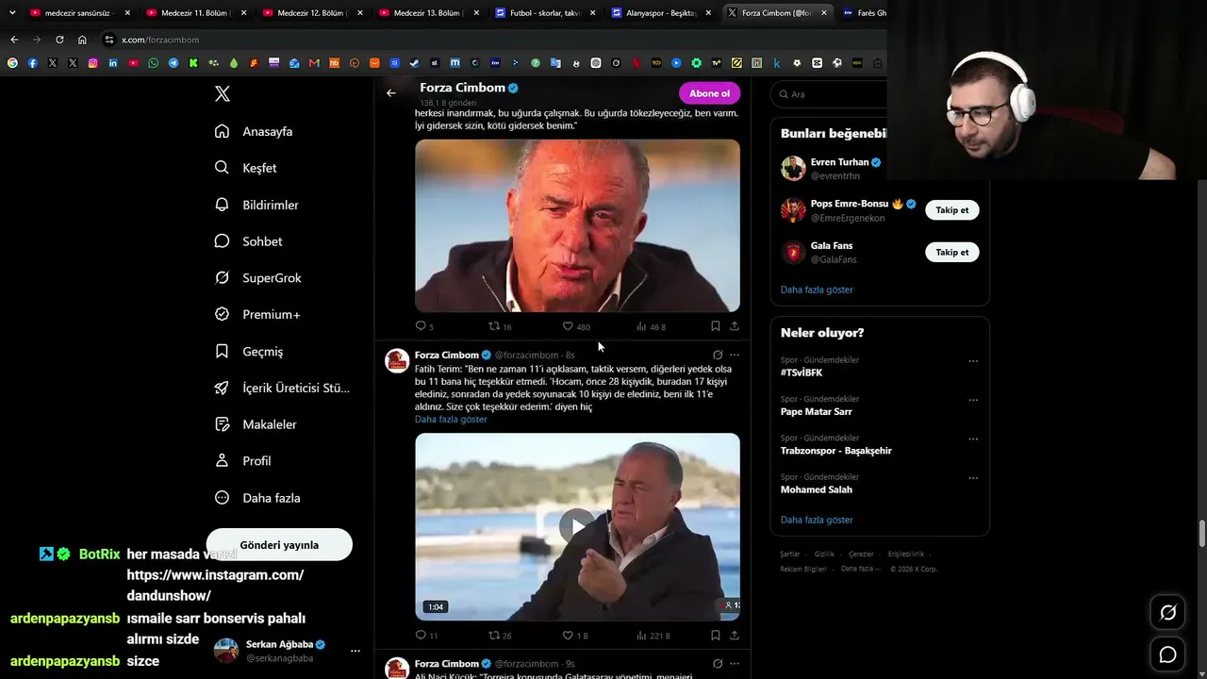Follow Pops Emre-Bonsu with Takip et
Image resolution: width=1207 pixels, height=679 pixels.
[x=951, y=210]
